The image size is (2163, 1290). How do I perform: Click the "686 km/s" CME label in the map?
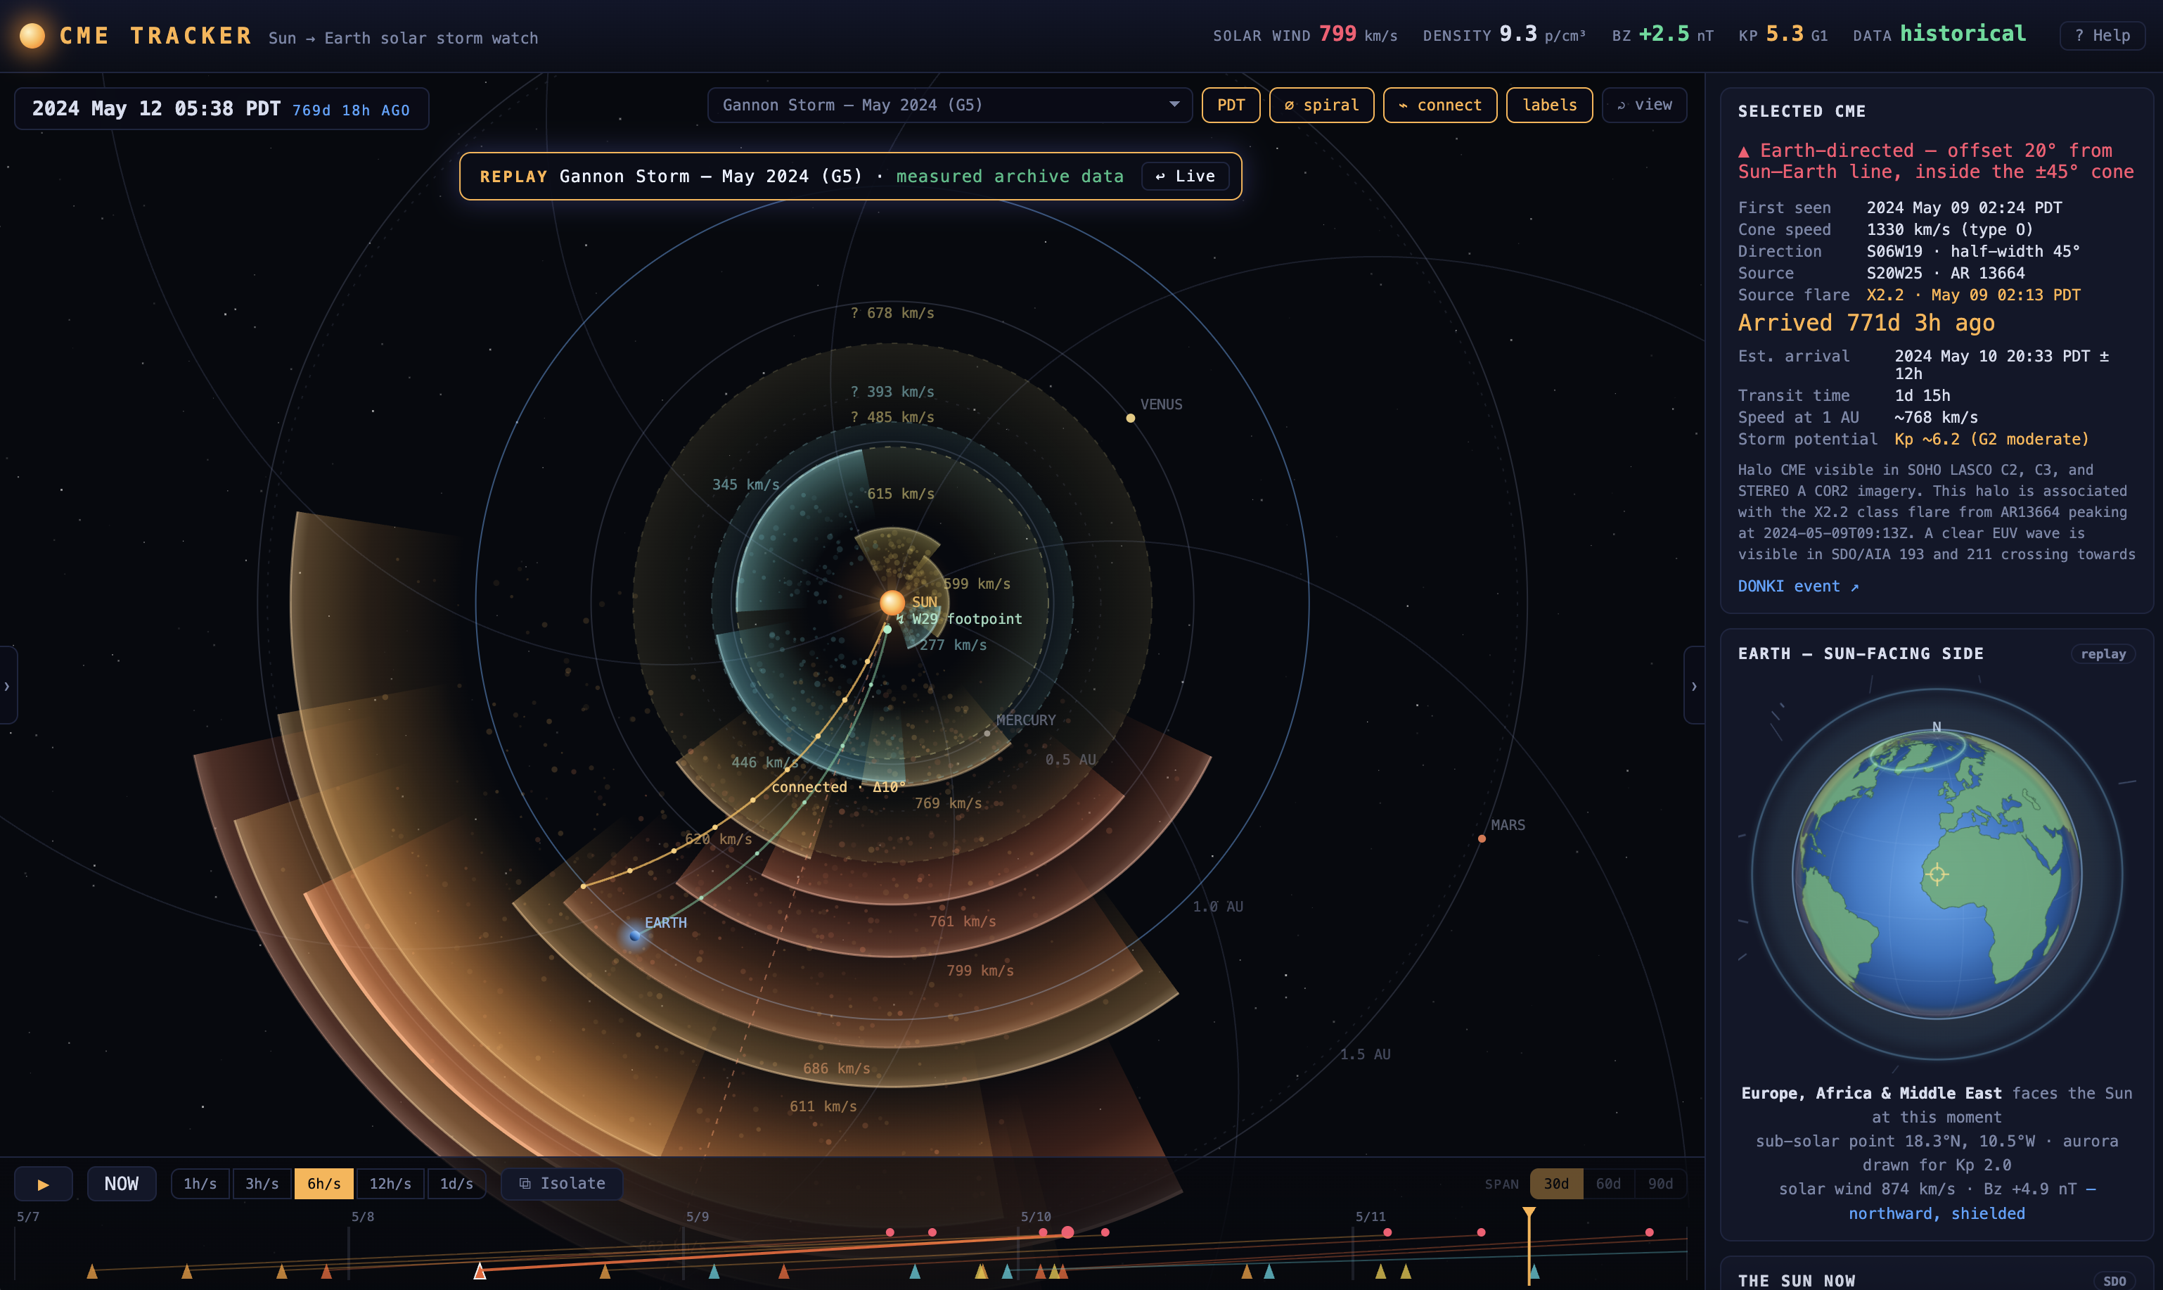(x=837, y=1068)
